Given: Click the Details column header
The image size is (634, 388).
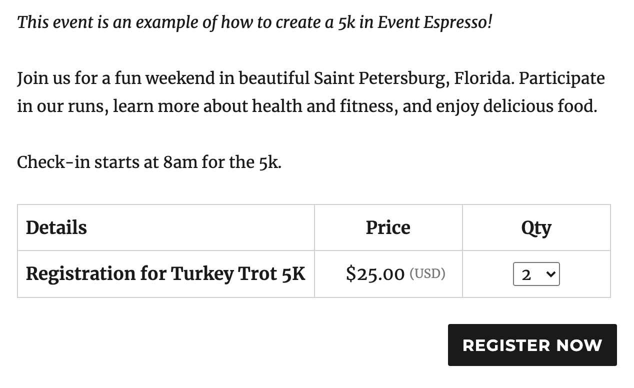Looking at the screenshot, I should click(56, 227).
